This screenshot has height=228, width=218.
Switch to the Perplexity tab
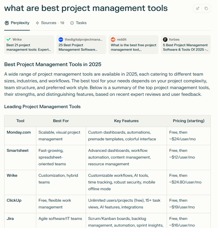click(x=17, y=23)
